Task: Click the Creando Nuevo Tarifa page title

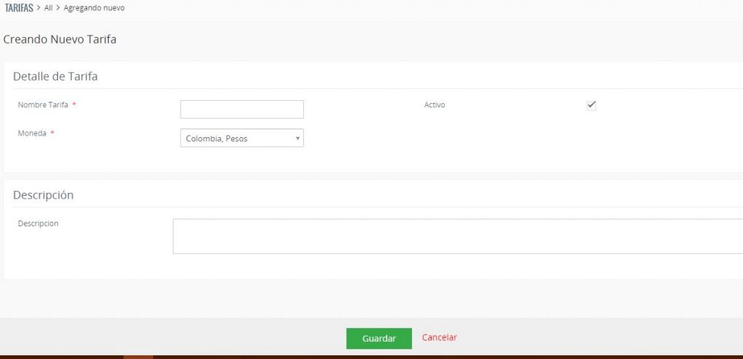Action: (59, 40)
